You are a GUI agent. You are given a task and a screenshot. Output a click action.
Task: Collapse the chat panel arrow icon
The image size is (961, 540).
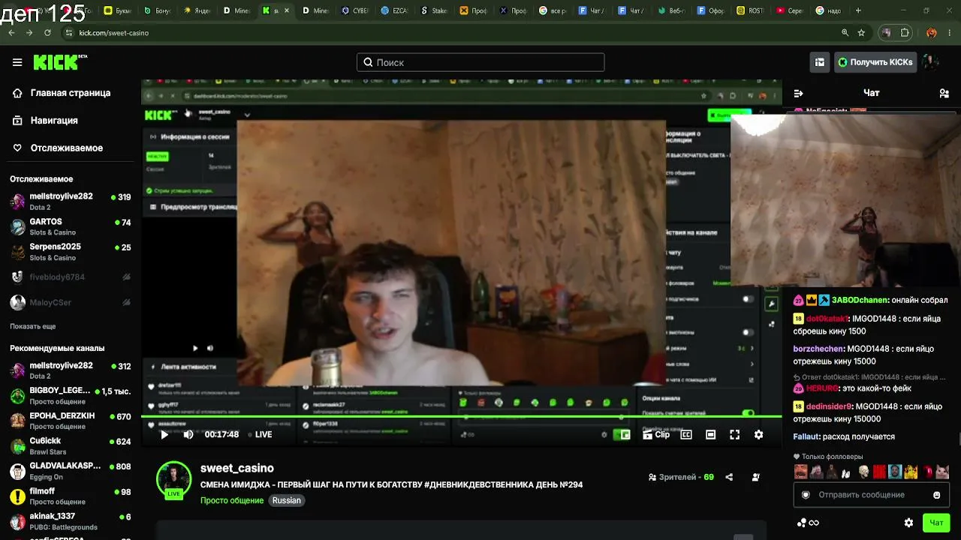click(798, 93)
